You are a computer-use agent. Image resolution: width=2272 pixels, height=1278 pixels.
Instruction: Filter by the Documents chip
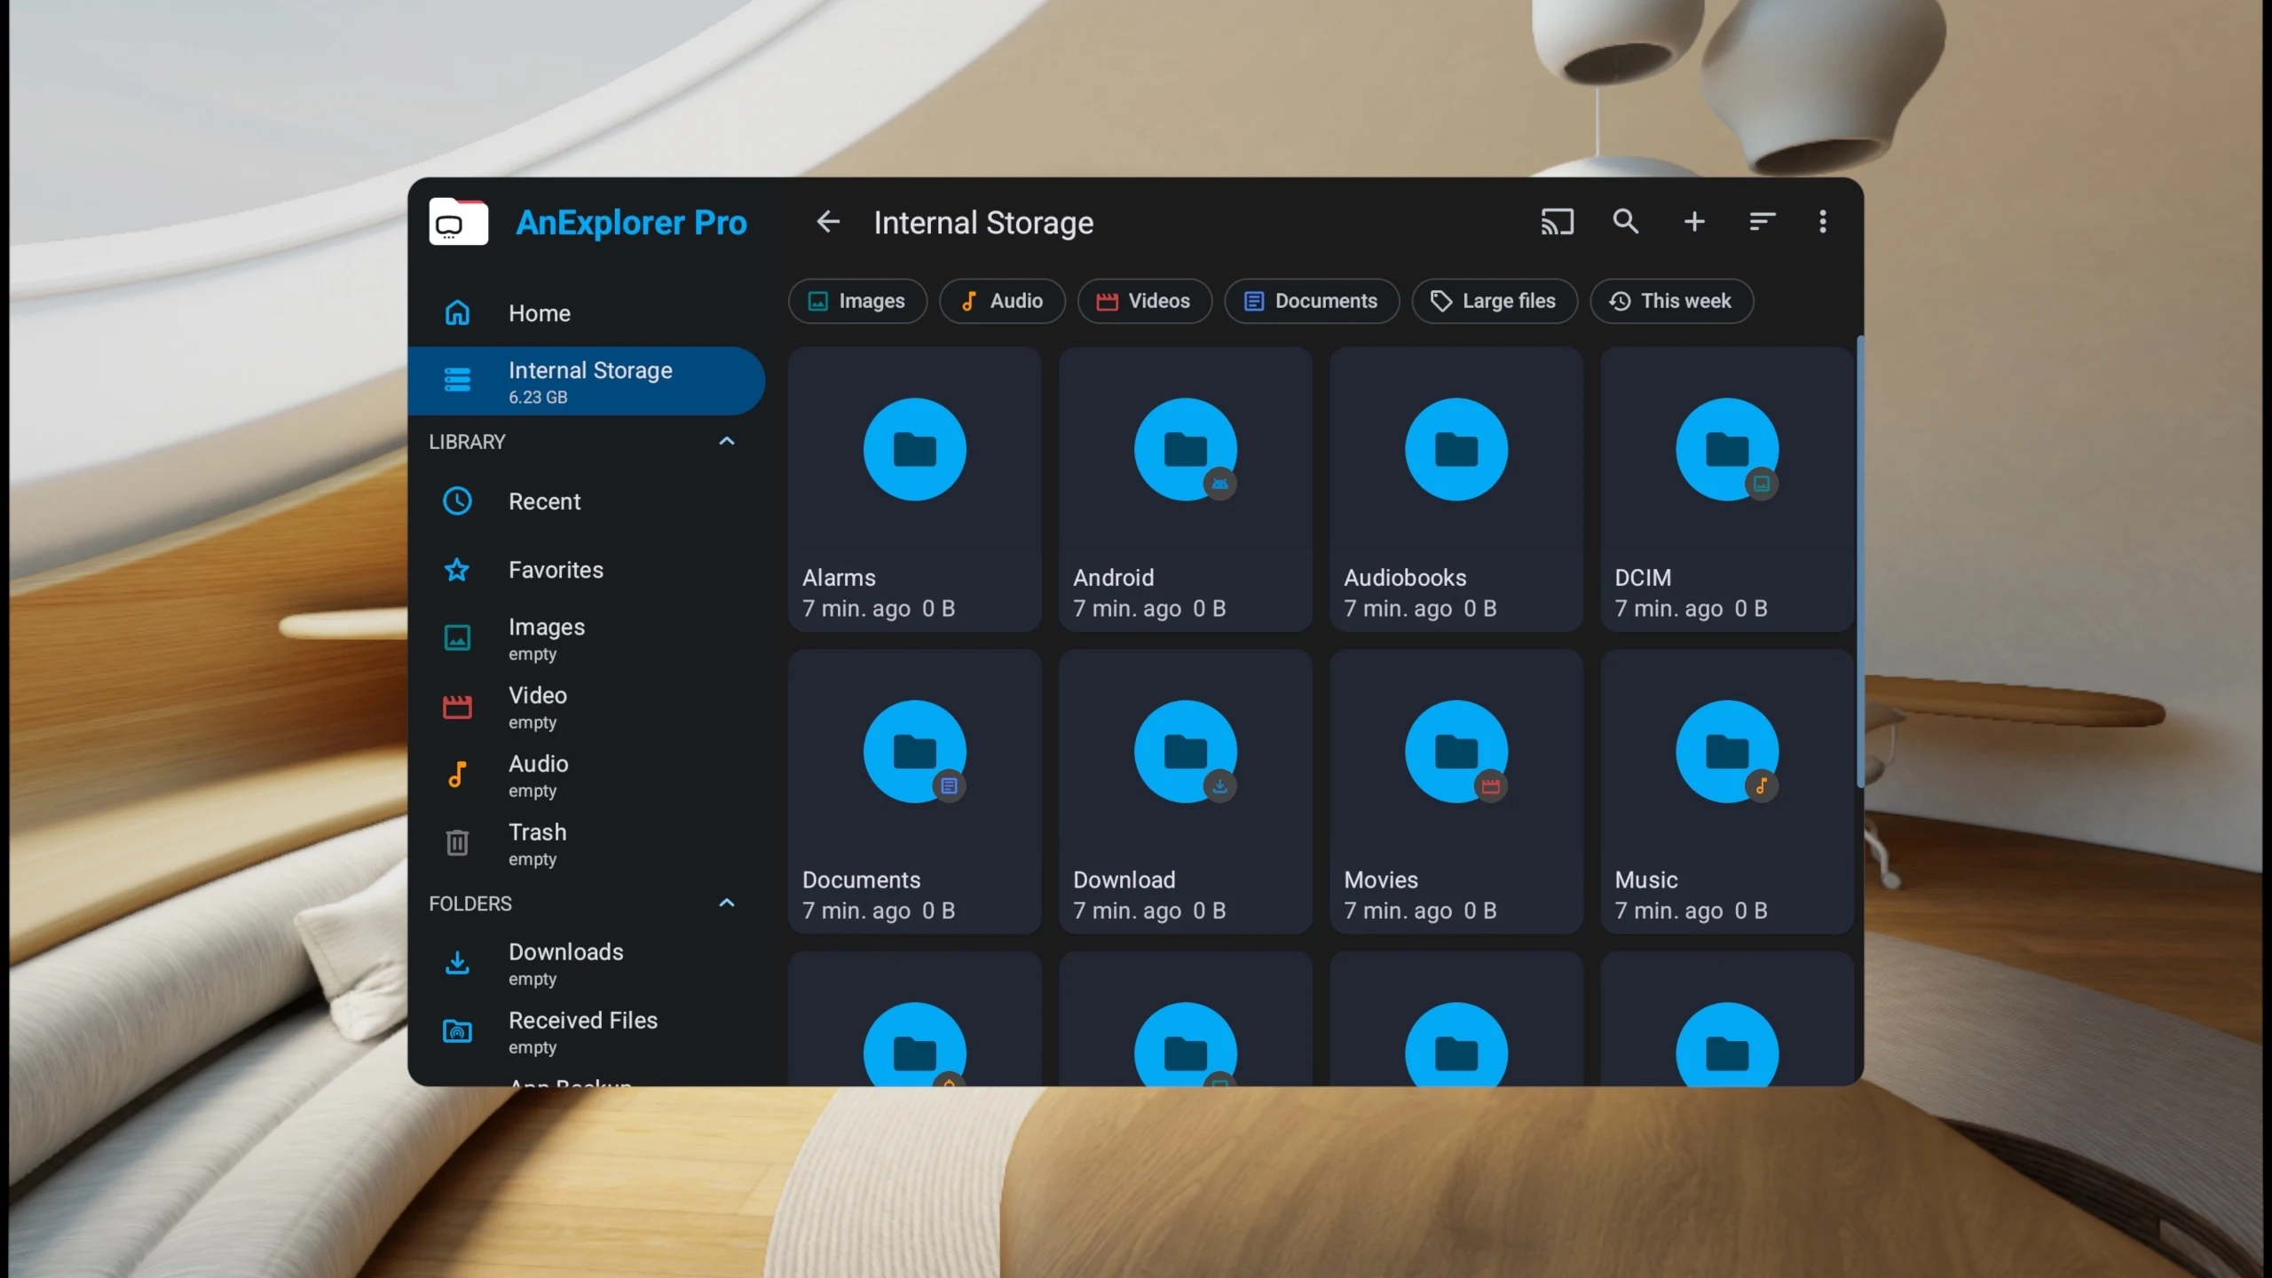1311,302
